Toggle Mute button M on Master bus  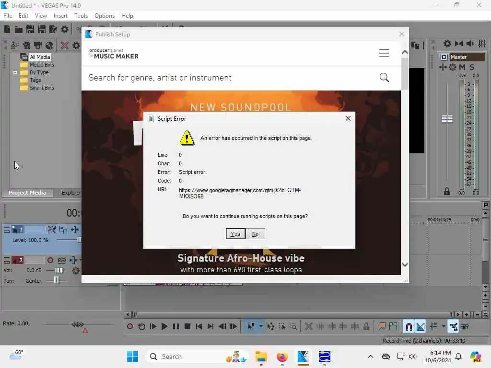tap(462, 67)
